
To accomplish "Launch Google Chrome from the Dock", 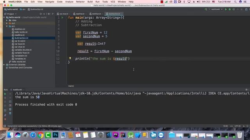I will (41, 135).
